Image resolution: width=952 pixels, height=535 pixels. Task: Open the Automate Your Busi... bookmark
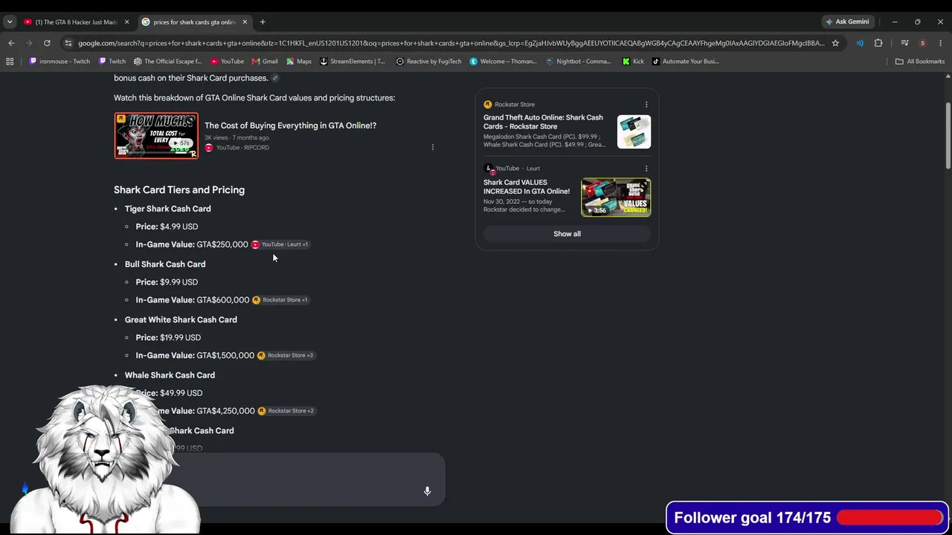(x=685, y=61)
